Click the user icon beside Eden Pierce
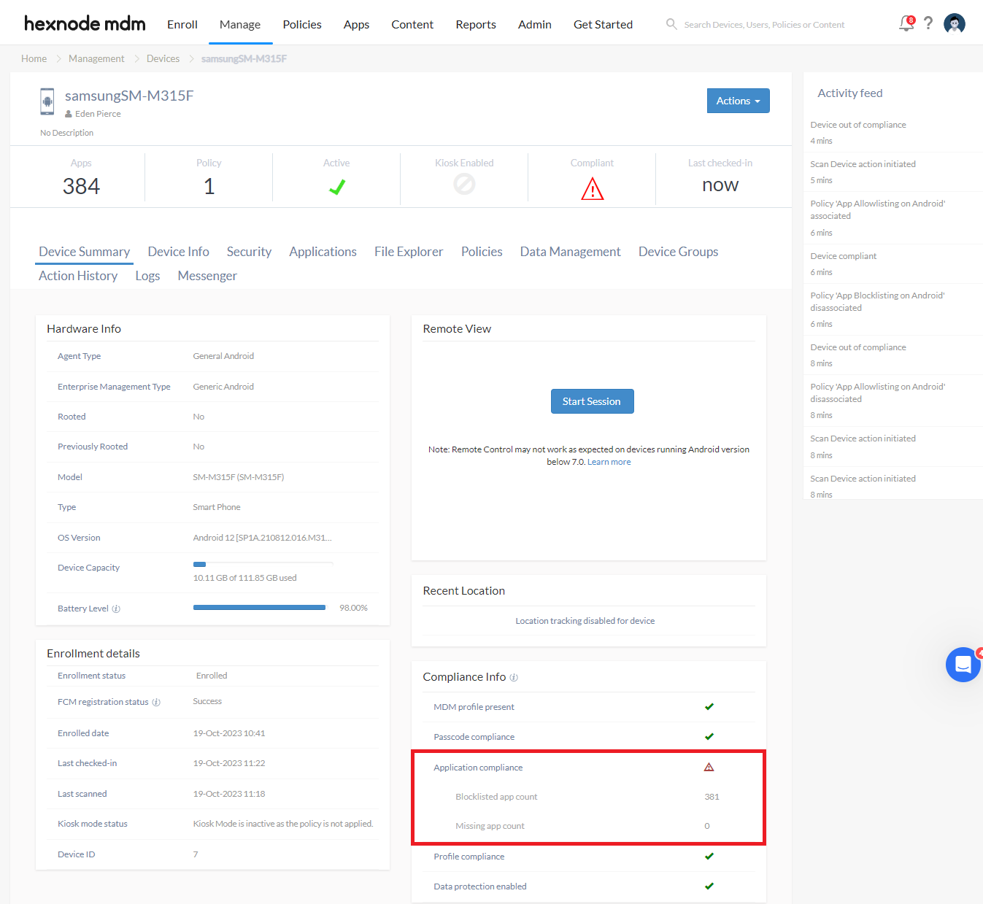Viewport: 983px width, 904px height. pos(69,114)
